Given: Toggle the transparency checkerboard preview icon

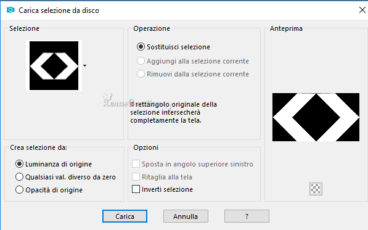Looking at the screenshot, I should [316, 189].
